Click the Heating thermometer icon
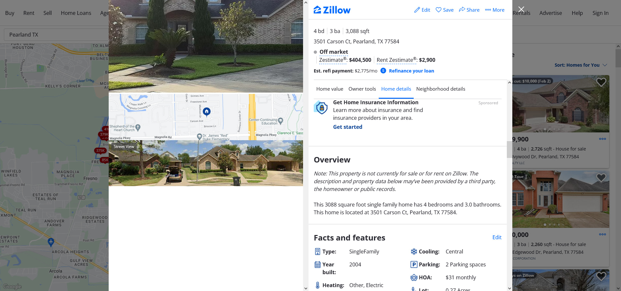The height and width of the screenshot is (291, 621). point(318,285)
